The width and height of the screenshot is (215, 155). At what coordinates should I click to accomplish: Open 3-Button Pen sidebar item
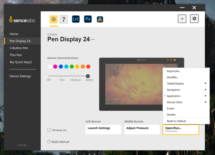22,48
